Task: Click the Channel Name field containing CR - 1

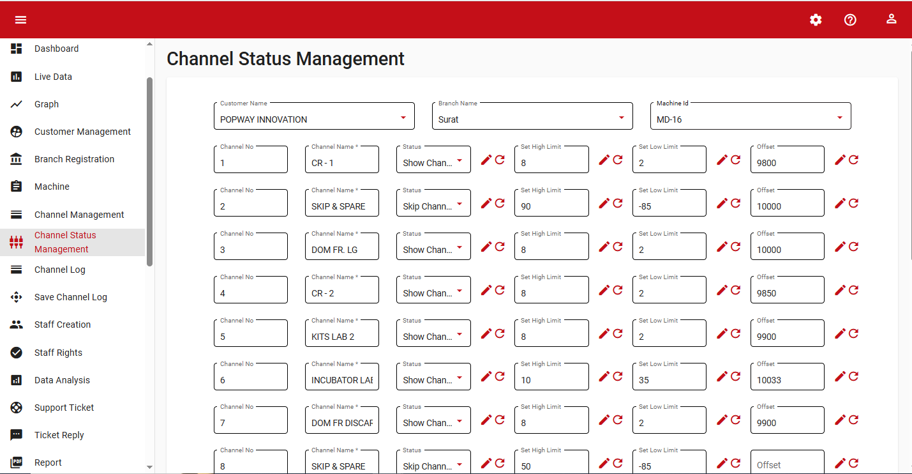Action: tap(341, 163)
